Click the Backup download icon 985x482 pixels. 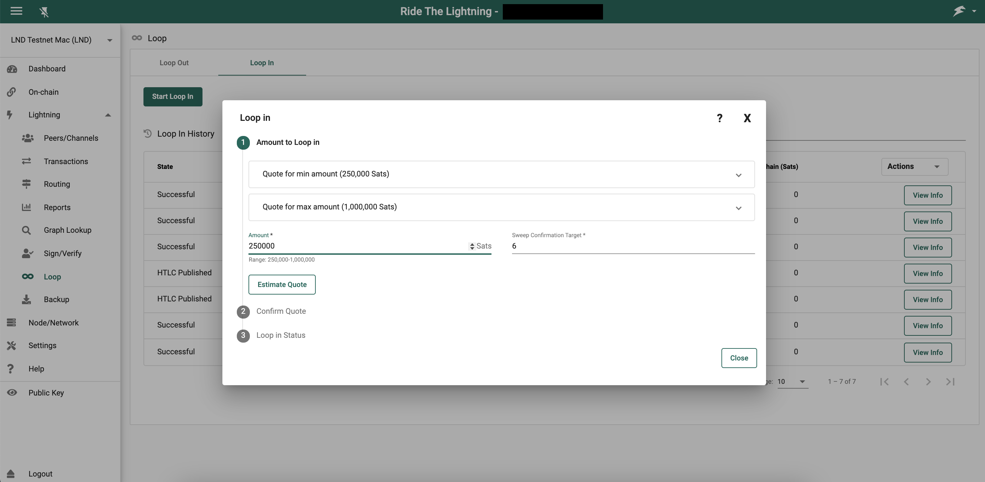tap(26, 299)
